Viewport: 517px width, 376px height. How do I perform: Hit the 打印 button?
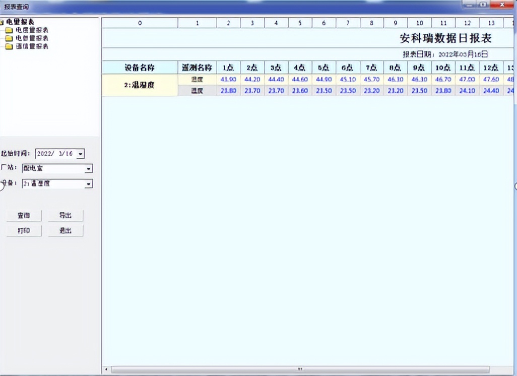tap(24, 231)
